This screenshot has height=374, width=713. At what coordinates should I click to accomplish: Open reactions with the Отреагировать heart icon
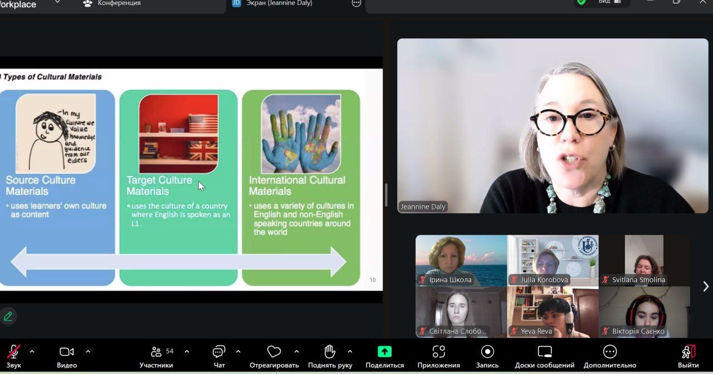[274, 352]
